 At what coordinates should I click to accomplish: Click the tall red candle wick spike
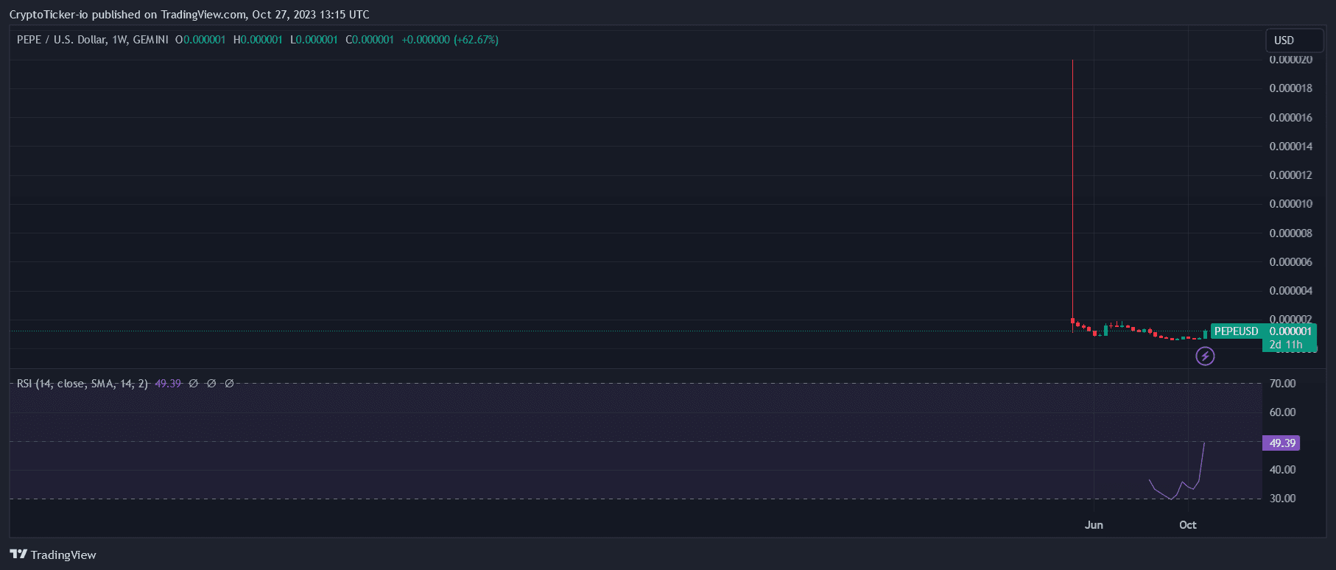click(1072, 184)
